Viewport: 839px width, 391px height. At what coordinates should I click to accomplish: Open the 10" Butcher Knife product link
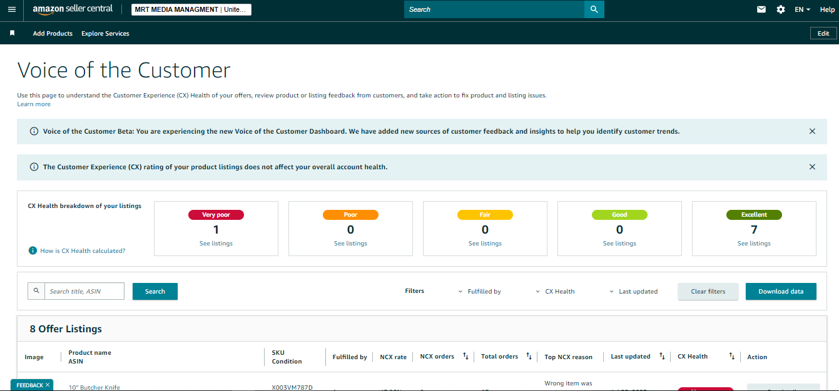coord(94,387)
